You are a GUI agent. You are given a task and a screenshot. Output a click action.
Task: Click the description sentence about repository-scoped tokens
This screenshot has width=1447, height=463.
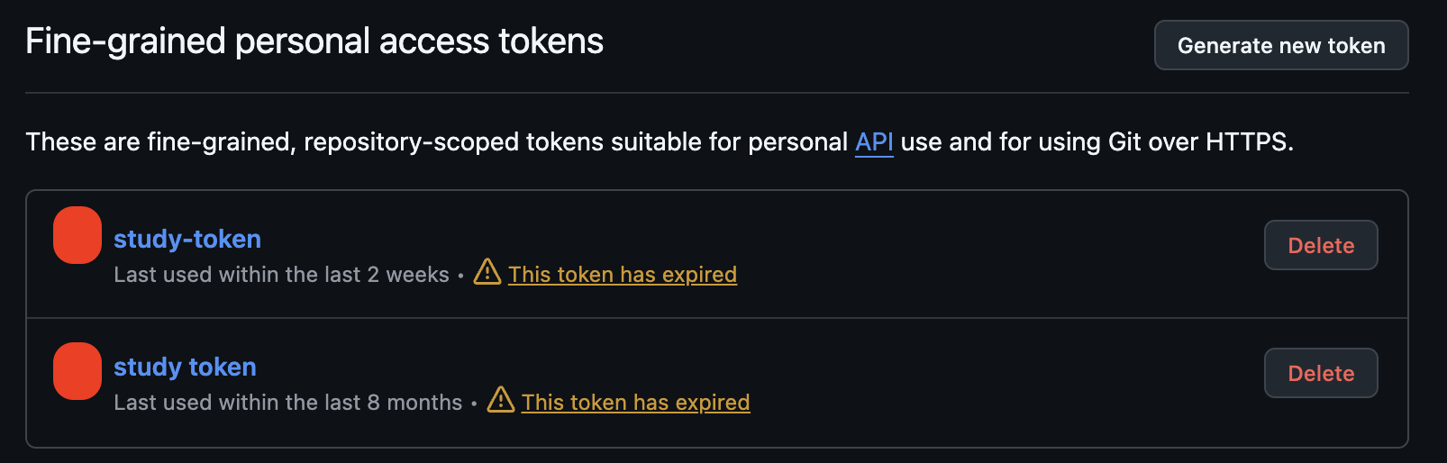pos(660,142)
